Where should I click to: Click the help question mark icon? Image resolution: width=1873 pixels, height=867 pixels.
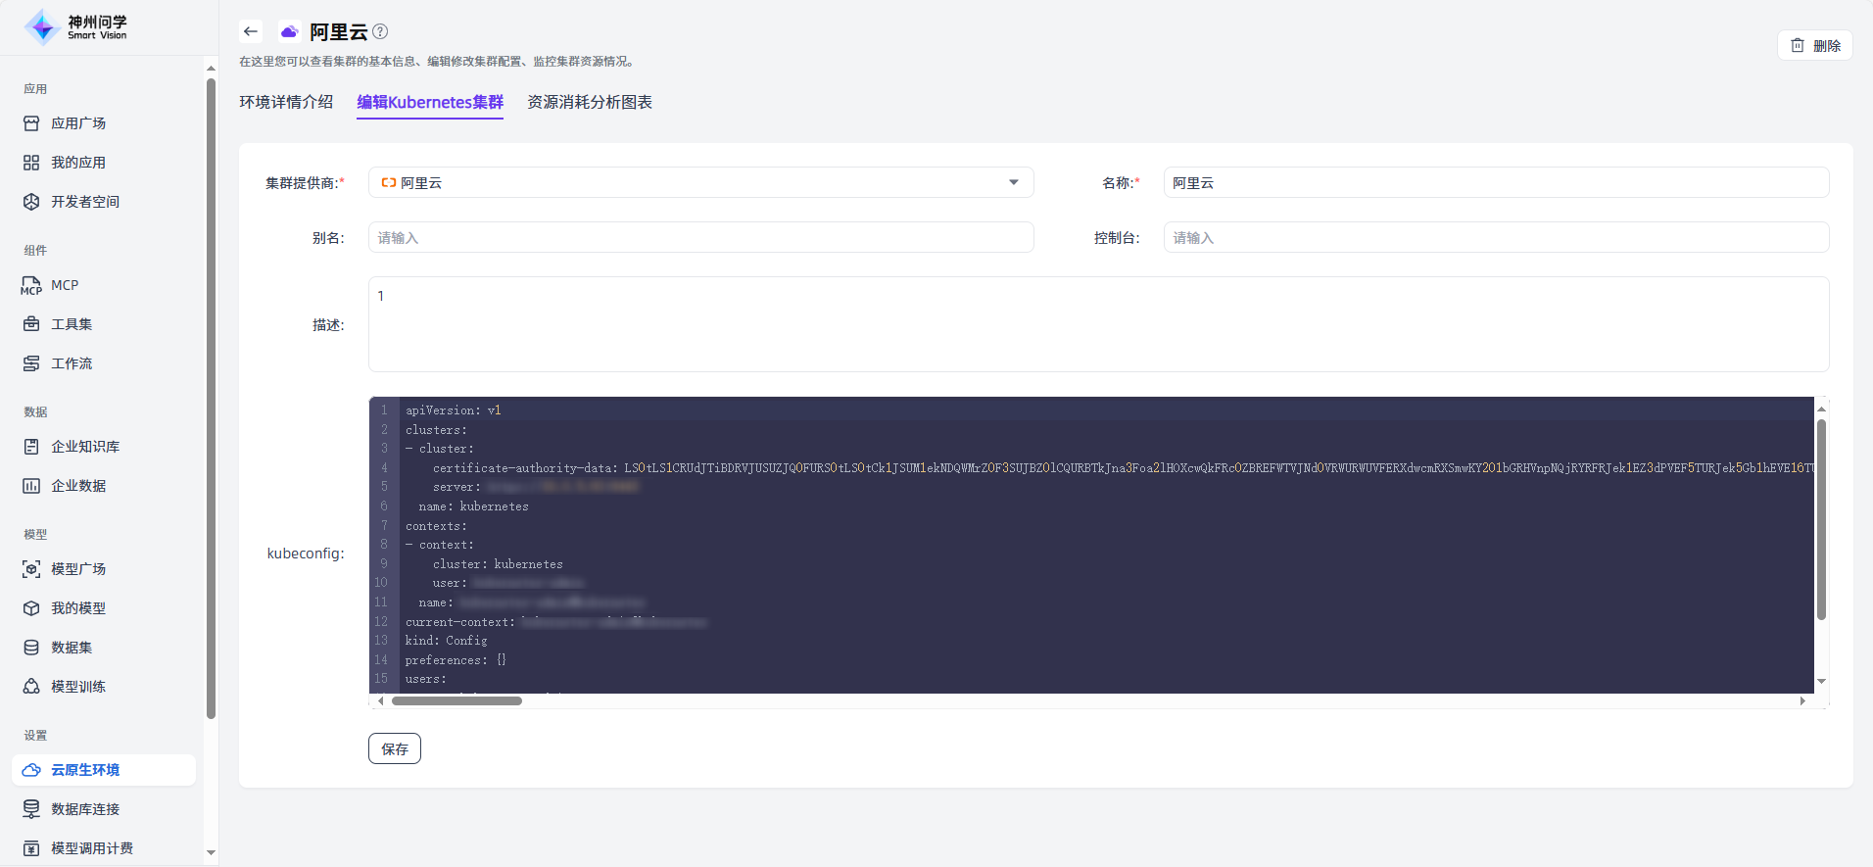click(x=380, y=31)
